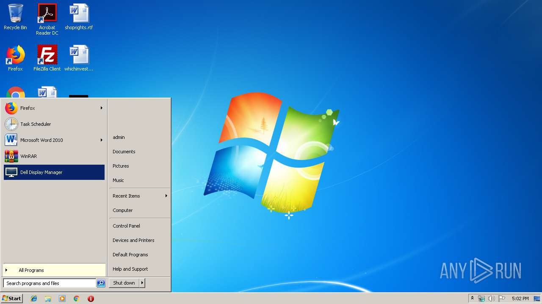The height and width of the screenshot is (304, 542).
Task: Click the Show desktop button
Action: (x=537, y=299)
